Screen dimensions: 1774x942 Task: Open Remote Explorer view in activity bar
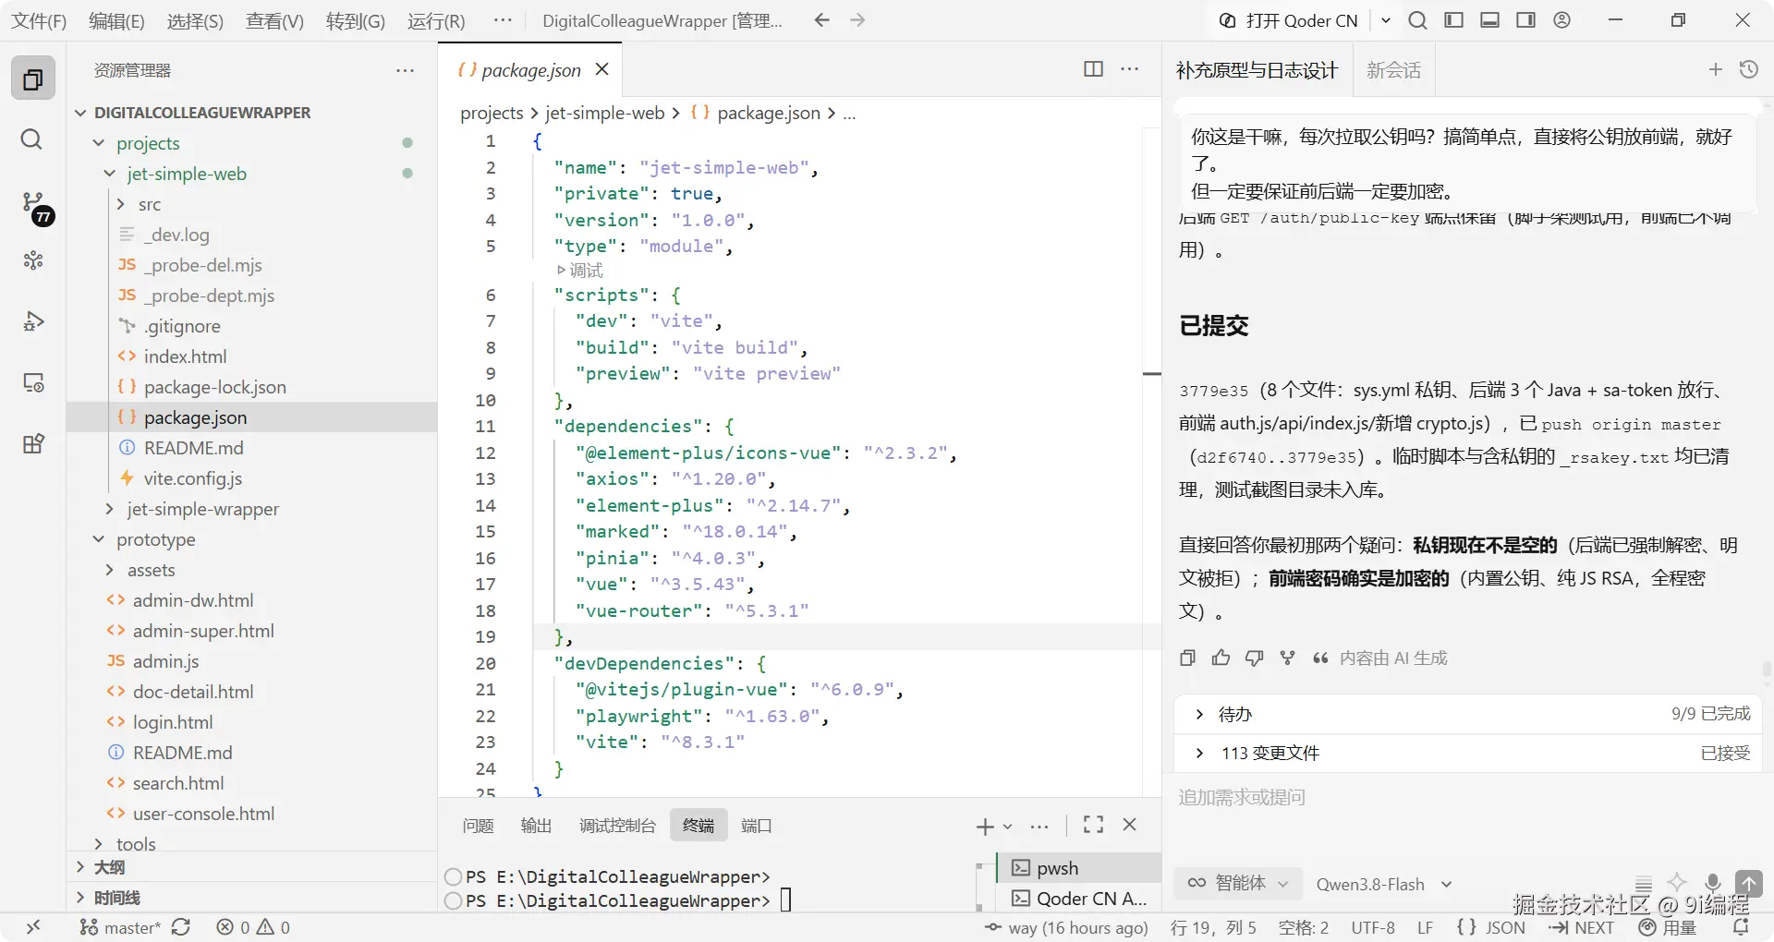pyautogui.click(x=33, y=382)
